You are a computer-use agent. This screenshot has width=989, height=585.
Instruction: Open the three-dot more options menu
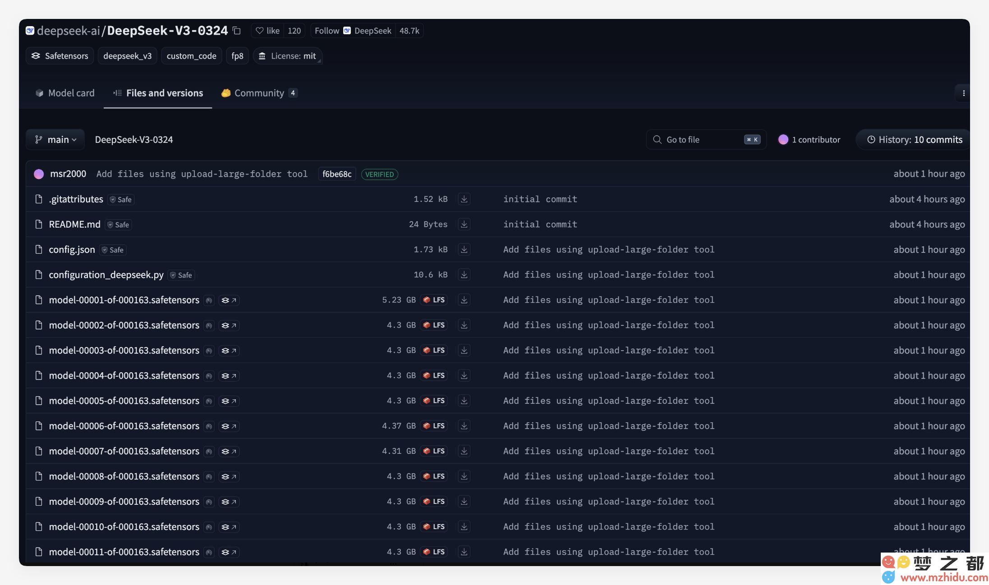pyautogui.click(x=963, y=93)
